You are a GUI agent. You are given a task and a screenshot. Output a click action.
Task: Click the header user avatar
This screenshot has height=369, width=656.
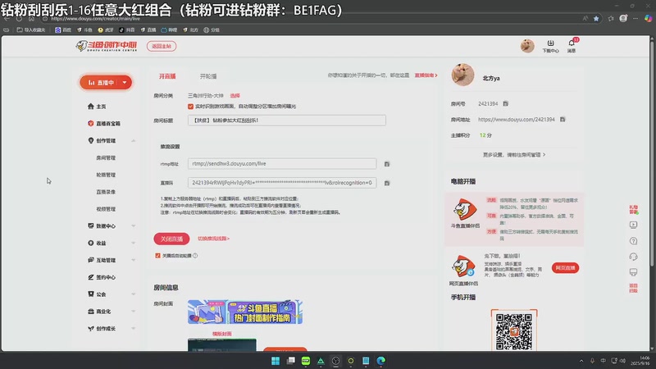(527, 46)
